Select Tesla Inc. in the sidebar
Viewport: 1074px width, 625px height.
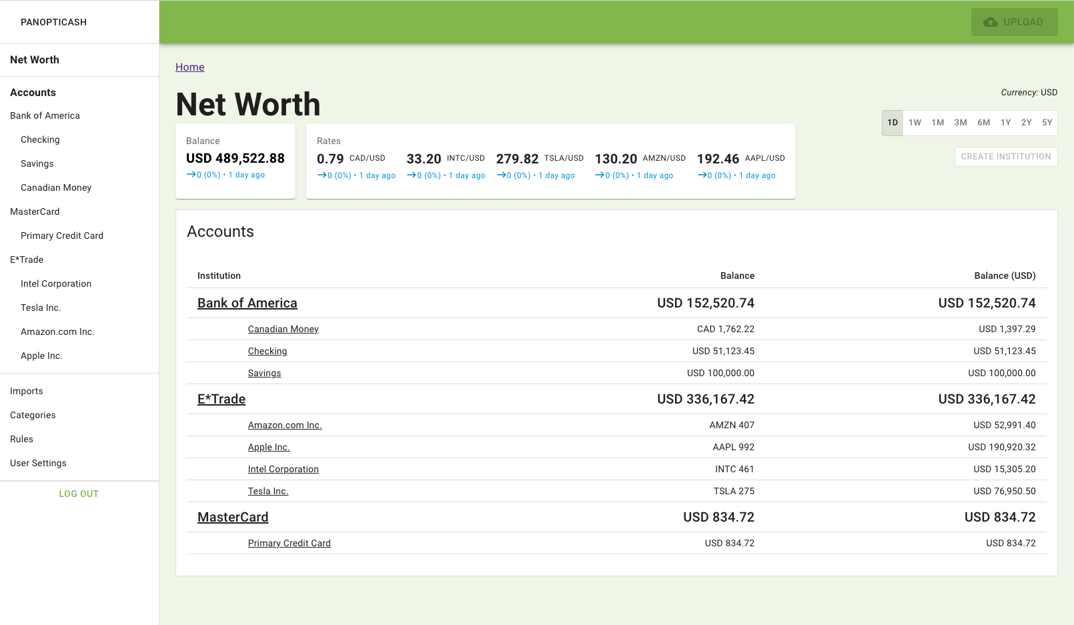pos(41,308)
